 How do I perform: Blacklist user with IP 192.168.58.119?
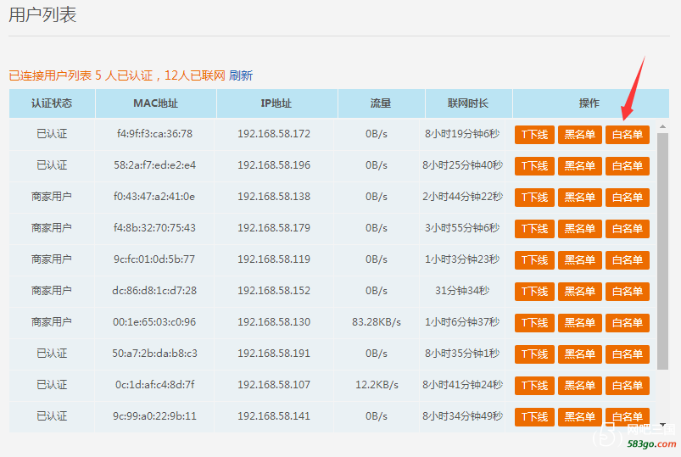pos(580,259)
